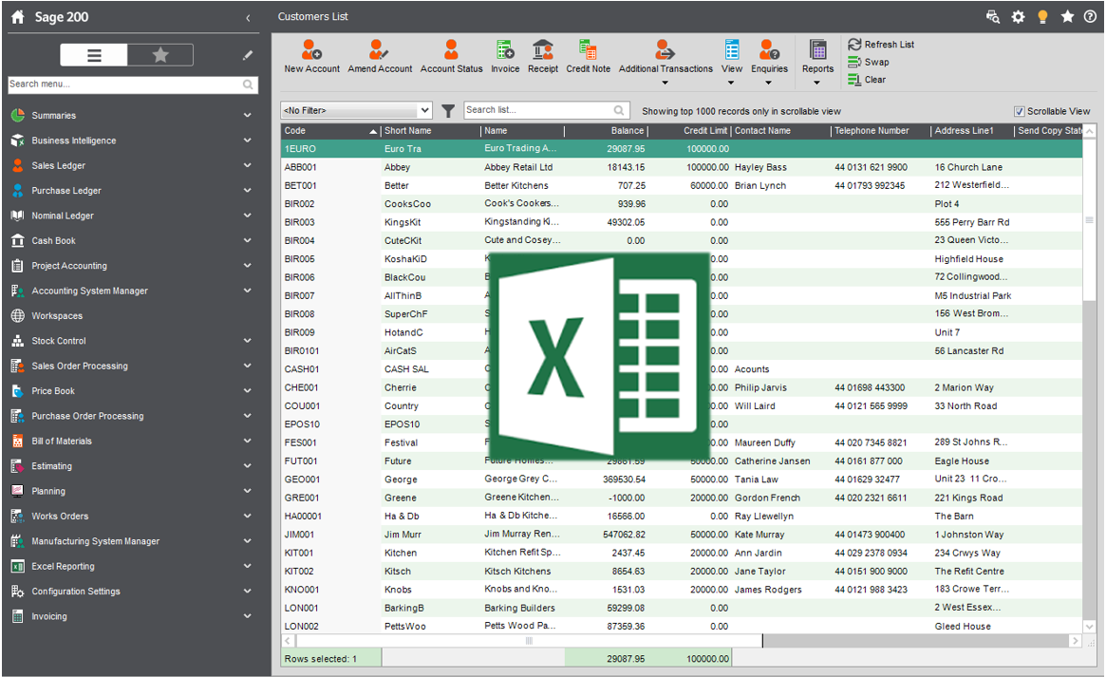This screenshot has height=677, width=1106.
Task: Open Amend Account tool
Action: pyautogui.click(x=380, y=56)
